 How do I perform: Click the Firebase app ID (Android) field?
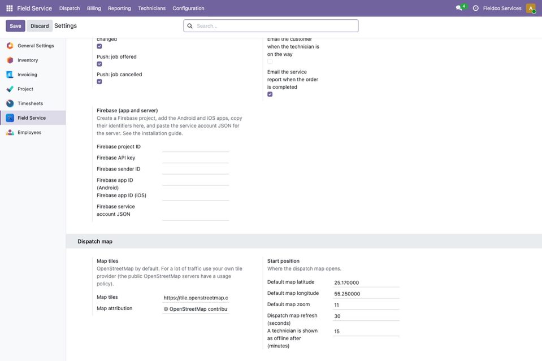coord(196,180)
